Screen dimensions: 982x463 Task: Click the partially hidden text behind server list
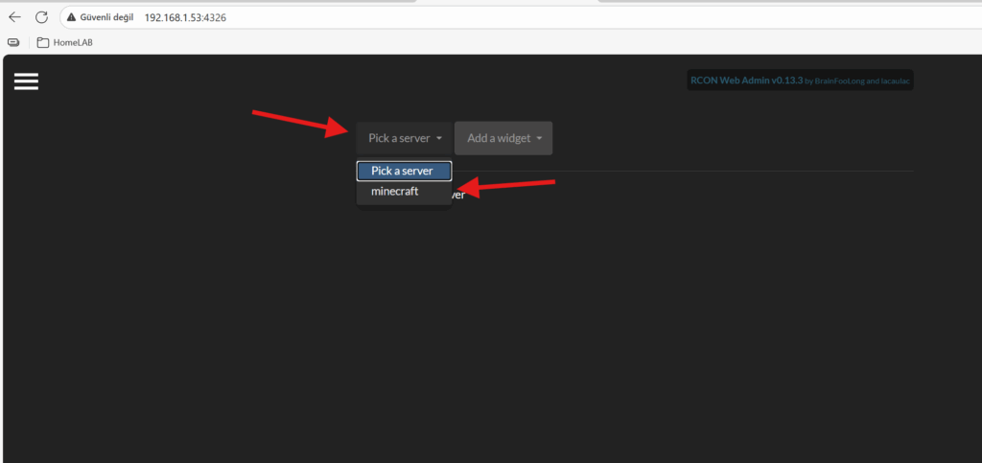[458, 195]
